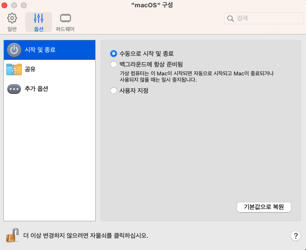Image resolution: width=306 pixels, height=250 pixels.
Task: Click the 옵션 sliders icon
Action: click(38, 18)
